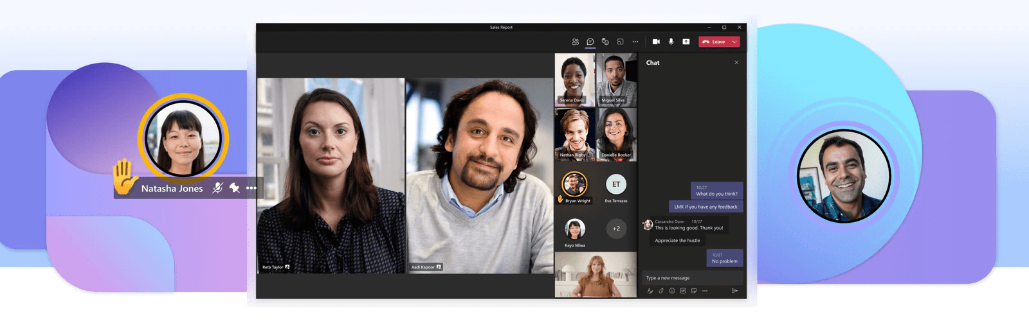Close the Sales Report window
The width and height of the screenshot is (1029, 321).
[740, 28]
